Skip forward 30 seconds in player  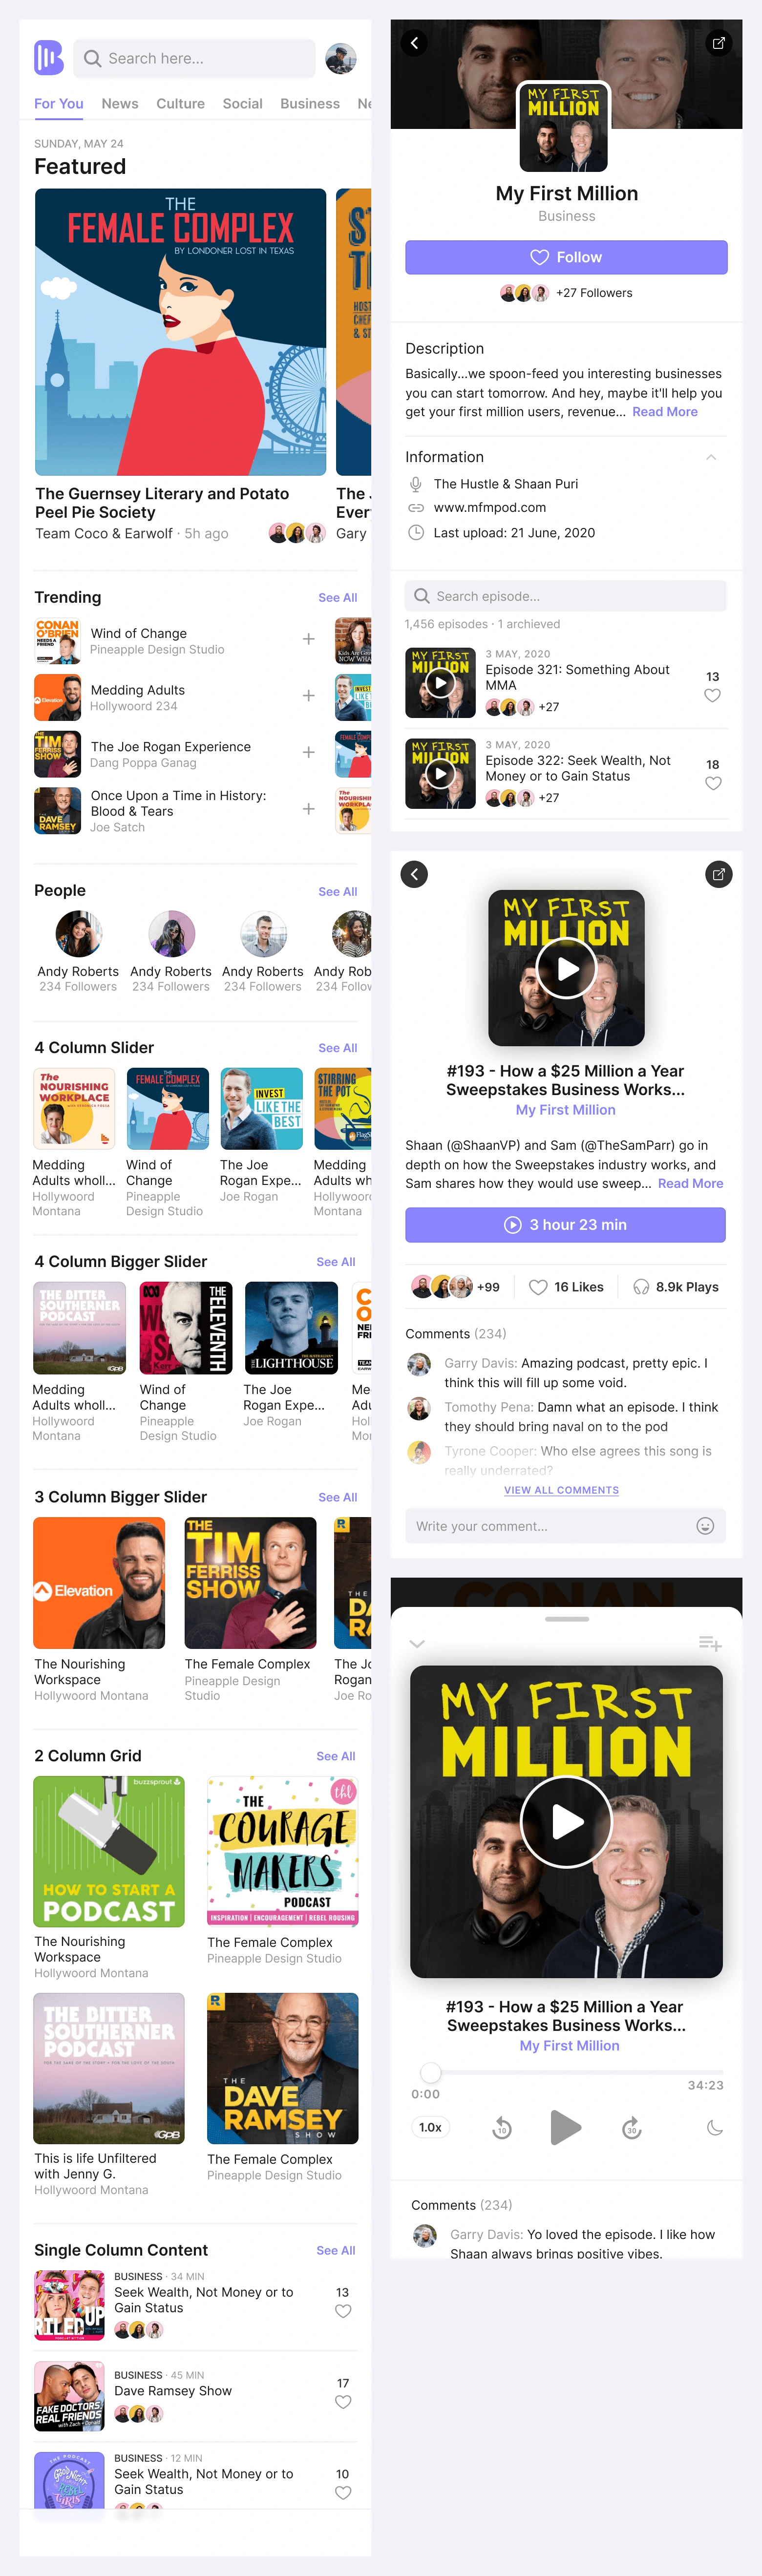pyautogui.click(x=631, y=2127)
